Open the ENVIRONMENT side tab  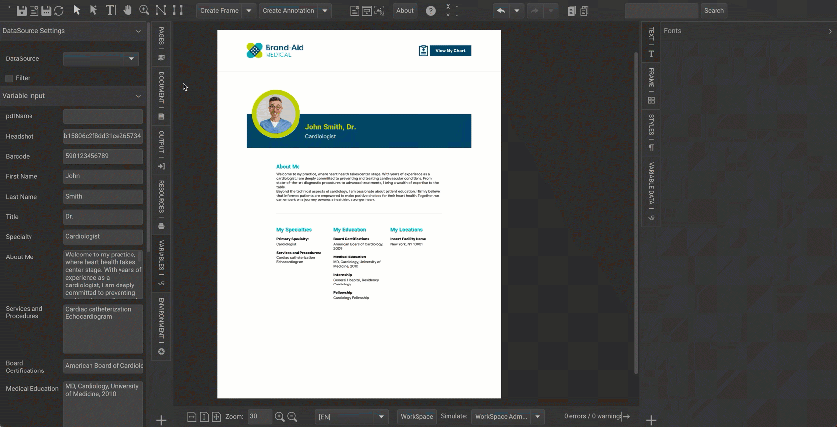[161, 326]
